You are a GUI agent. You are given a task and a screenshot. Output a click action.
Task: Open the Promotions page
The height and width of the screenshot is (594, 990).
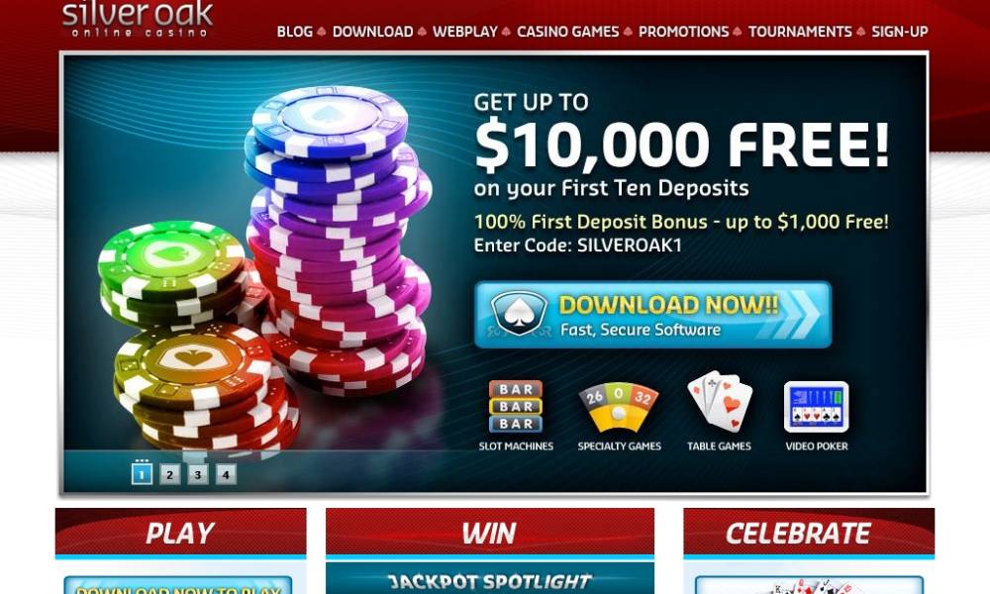tap(683, 32)
